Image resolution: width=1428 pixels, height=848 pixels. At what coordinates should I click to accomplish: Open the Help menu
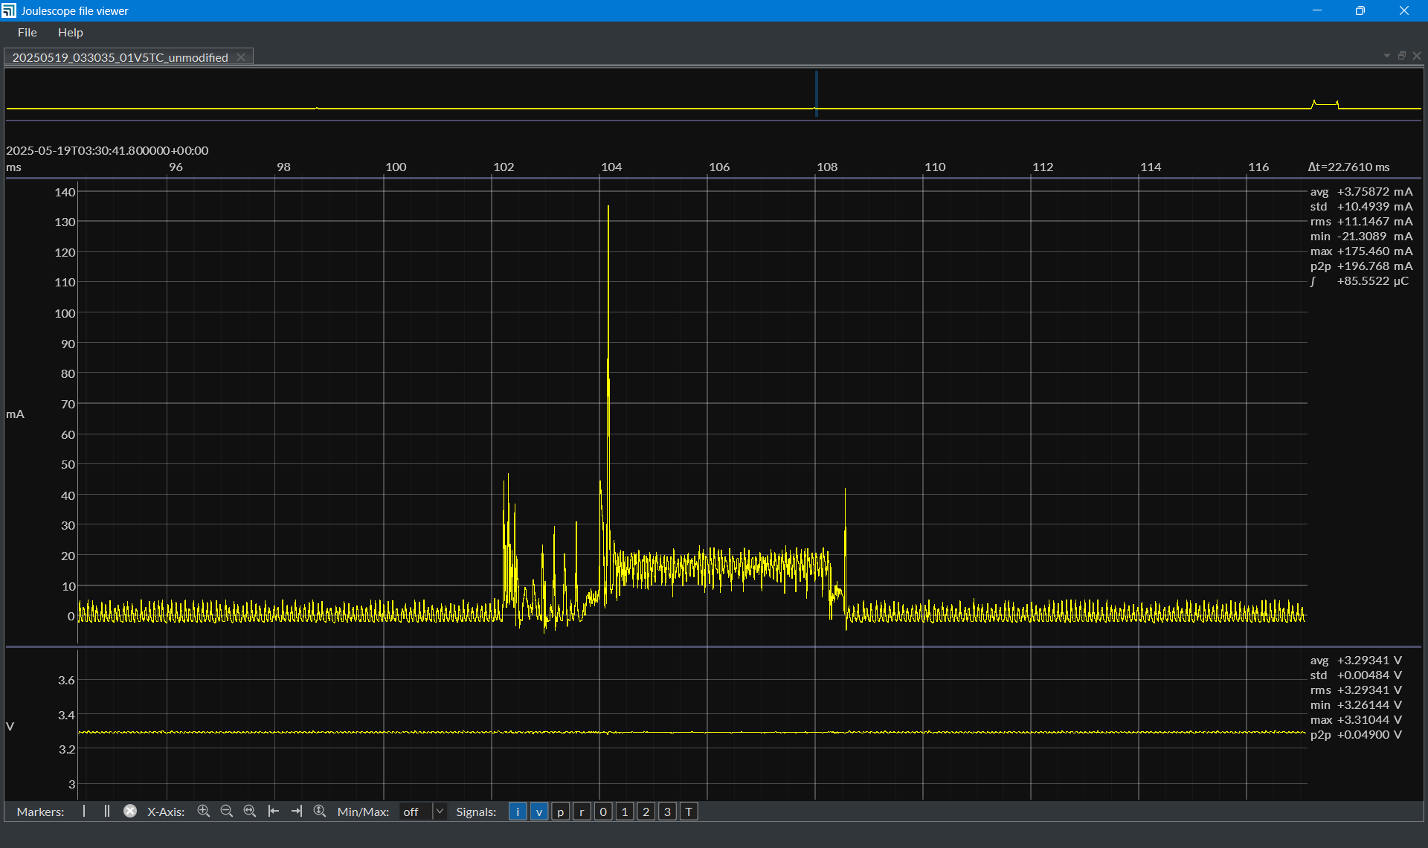pyautogui.click(x=71, y=33)
